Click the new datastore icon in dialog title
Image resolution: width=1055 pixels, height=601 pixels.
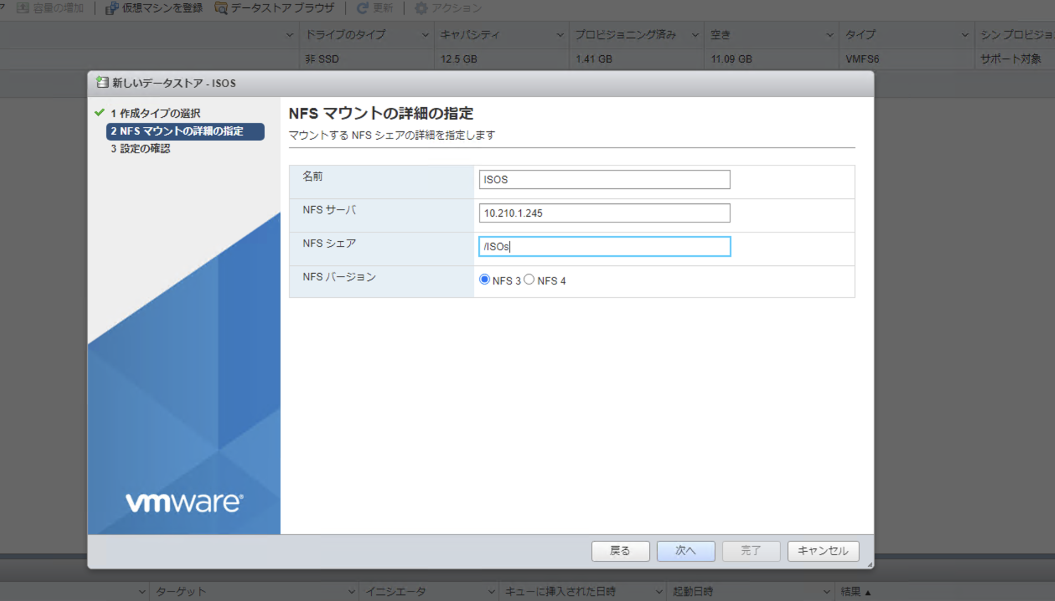tap(102, 82)
